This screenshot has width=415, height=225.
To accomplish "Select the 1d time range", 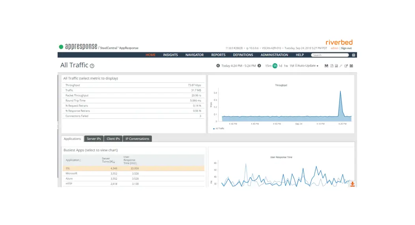I will [280, 66].
